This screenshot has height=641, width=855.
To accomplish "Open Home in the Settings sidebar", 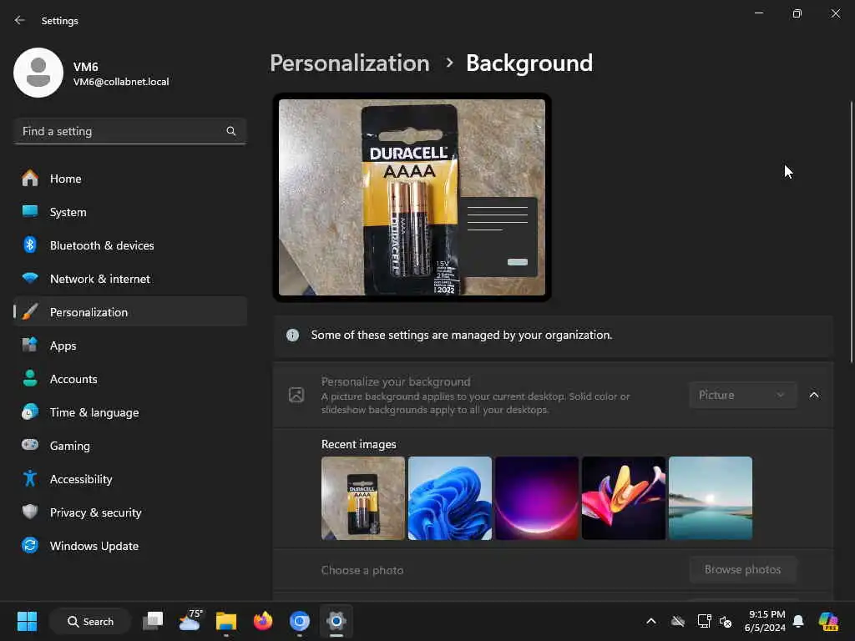I will (130, 179).
